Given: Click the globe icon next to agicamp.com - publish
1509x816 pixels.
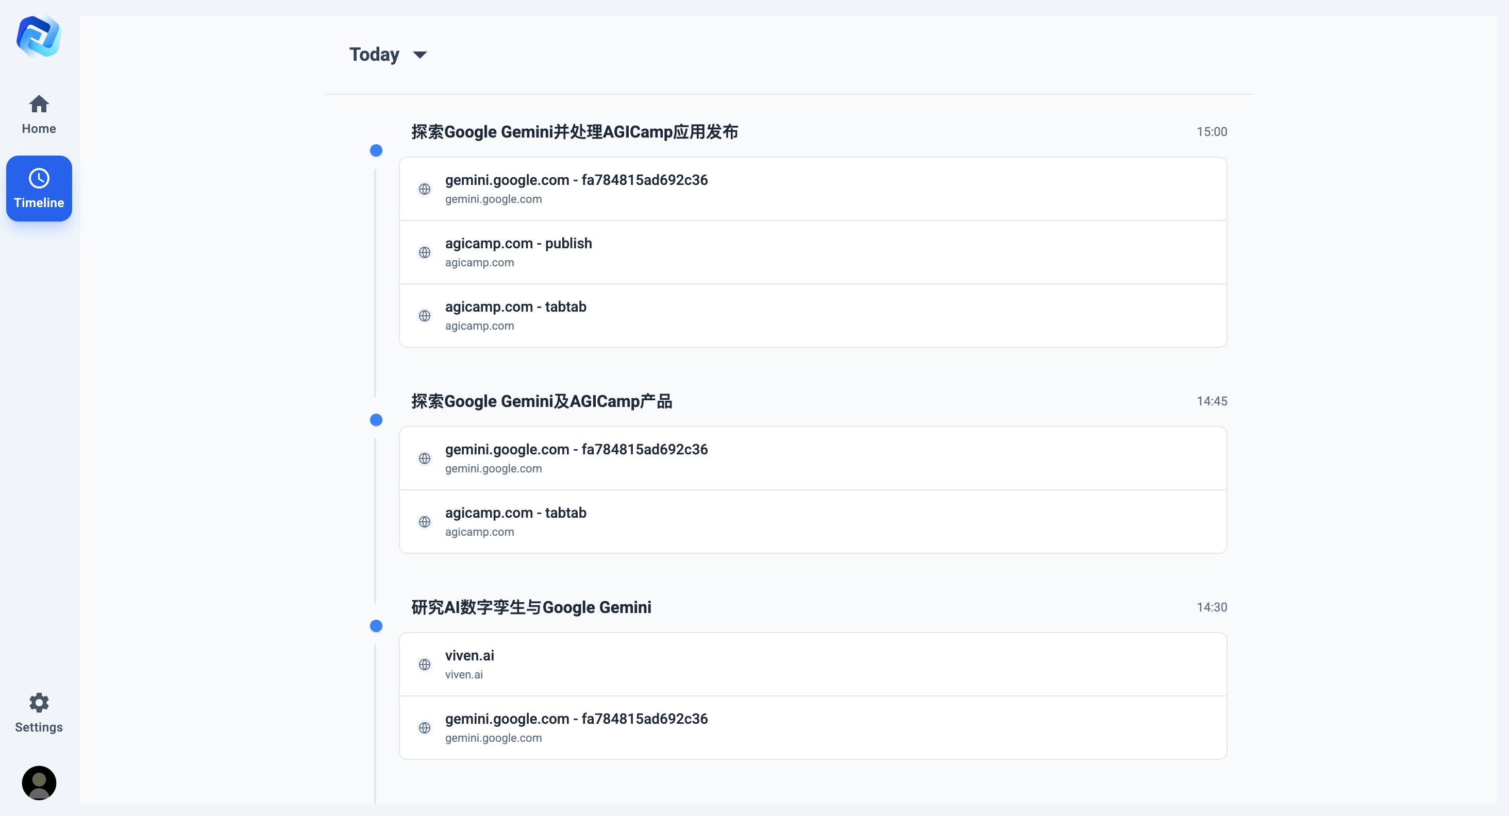Looking at the screenshot, I should (425, 252).
